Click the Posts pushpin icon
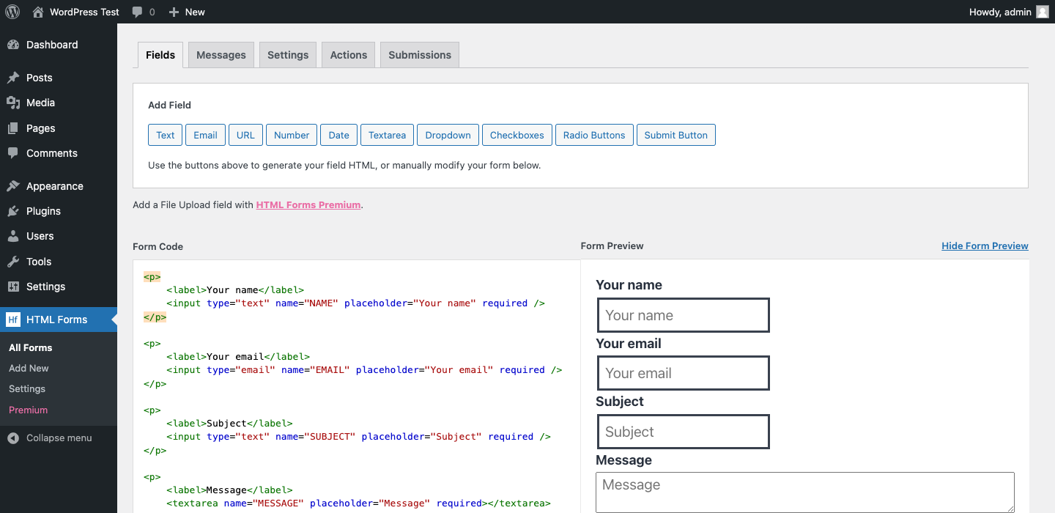1055x513 pixels. click(13, 78)
